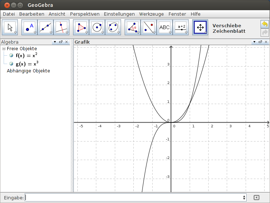Collapse the Freie Objekte tree node
This screenshot has height=203, width=270.
[4, 48]
